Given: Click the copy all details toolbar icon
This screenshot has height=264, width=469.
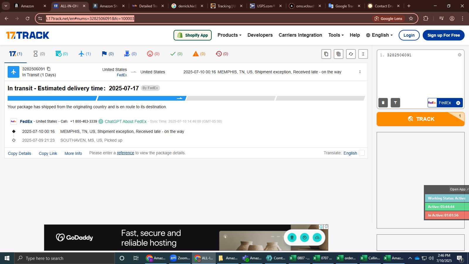Looking at the screenshot, I should [x=339, y=54].
